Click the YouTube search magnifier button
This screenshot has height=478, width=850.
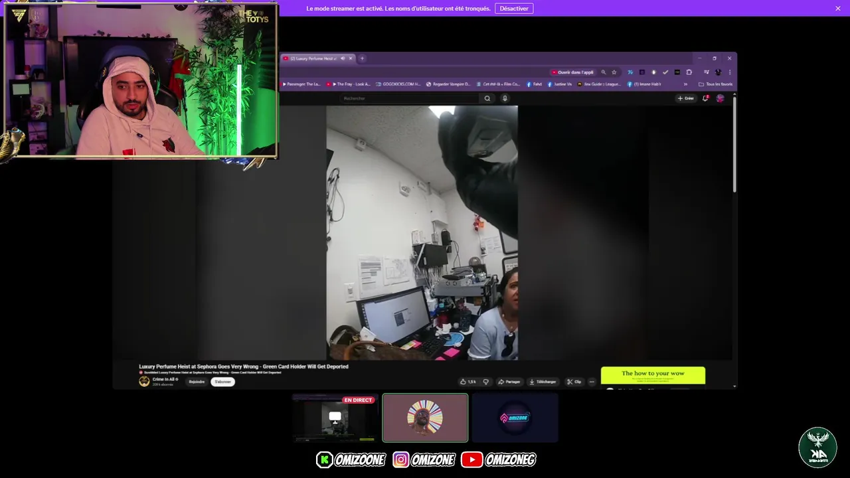487,98
